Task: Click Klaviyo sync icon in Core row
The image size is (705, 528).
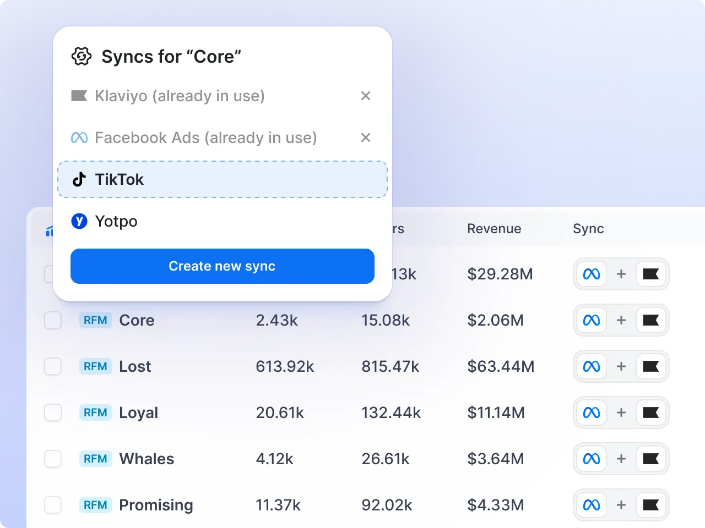Action: tap(651, 320)
